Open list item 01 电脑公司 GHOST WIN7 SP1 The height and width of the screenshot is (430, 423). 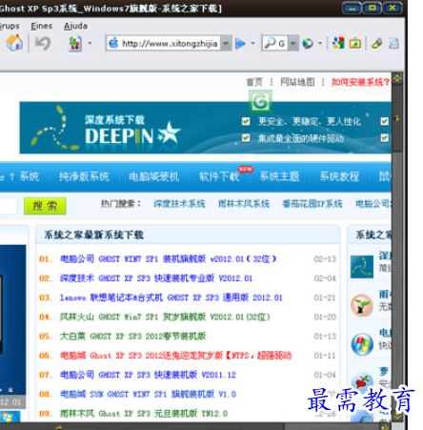click(169, 259)
